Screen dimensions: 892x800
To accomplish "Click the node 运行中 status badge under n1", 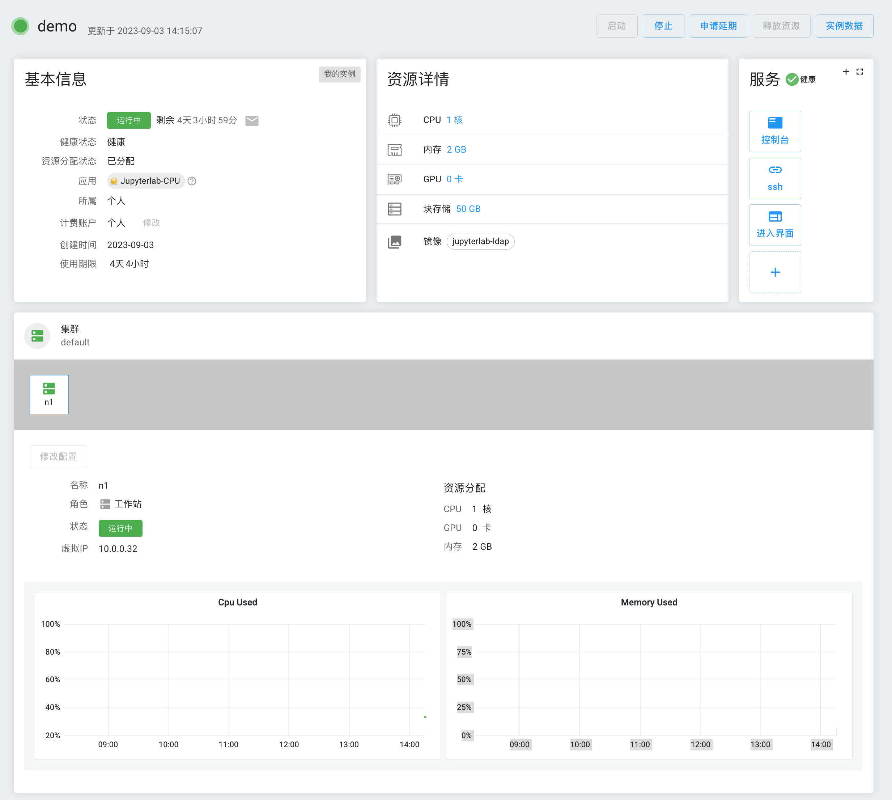I will (120, 528).
